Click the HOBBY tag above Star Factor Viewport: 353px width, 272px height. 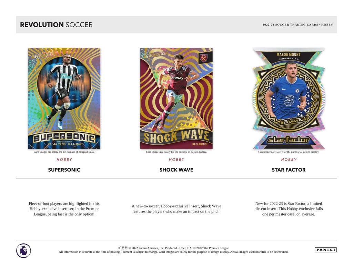(289, 160)
